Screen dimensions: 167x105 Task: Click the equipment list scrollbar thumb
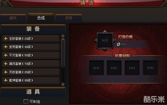63,53
